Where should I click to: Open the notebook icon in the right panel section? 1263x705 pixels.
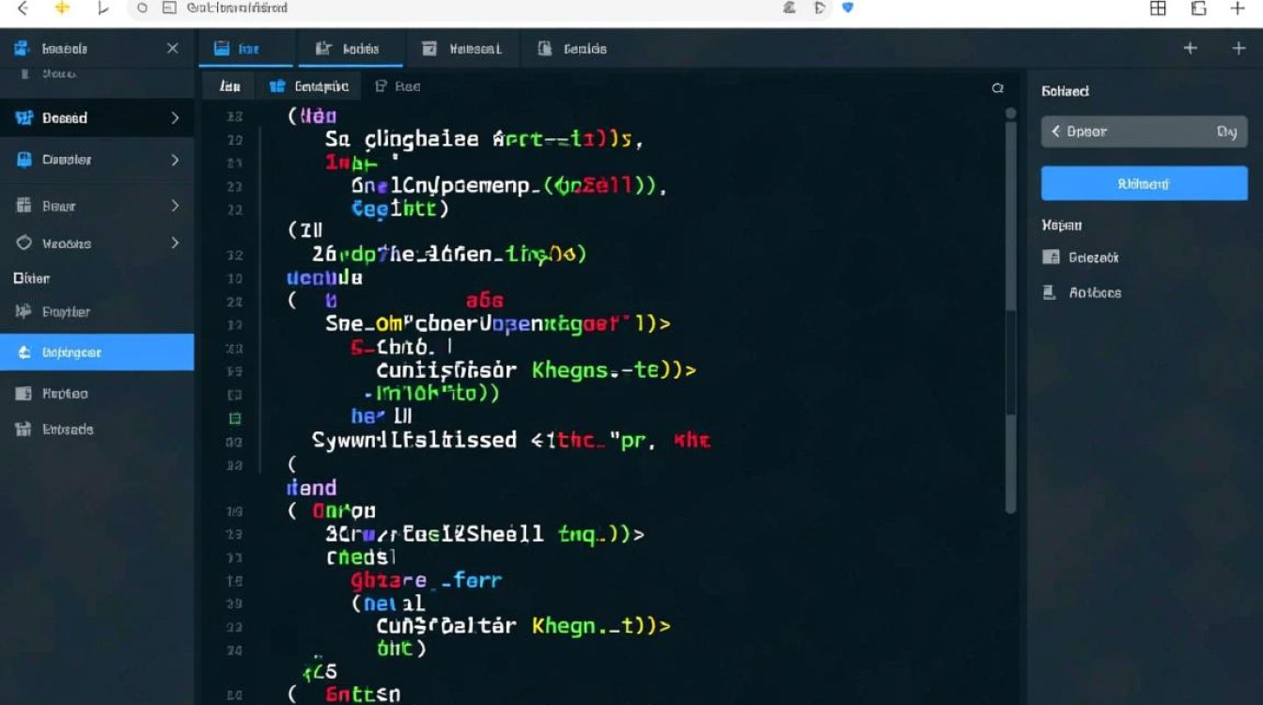coord(1050,256)
